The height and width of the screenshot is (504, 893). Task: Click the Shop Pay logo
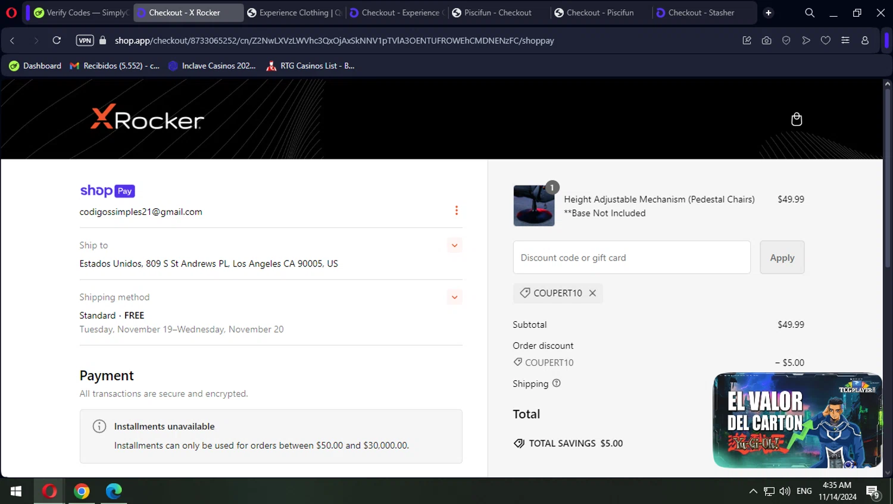107,191
